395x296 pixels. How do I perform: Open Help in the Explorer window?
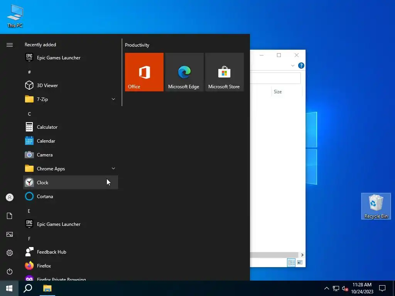tap(301, 66)
